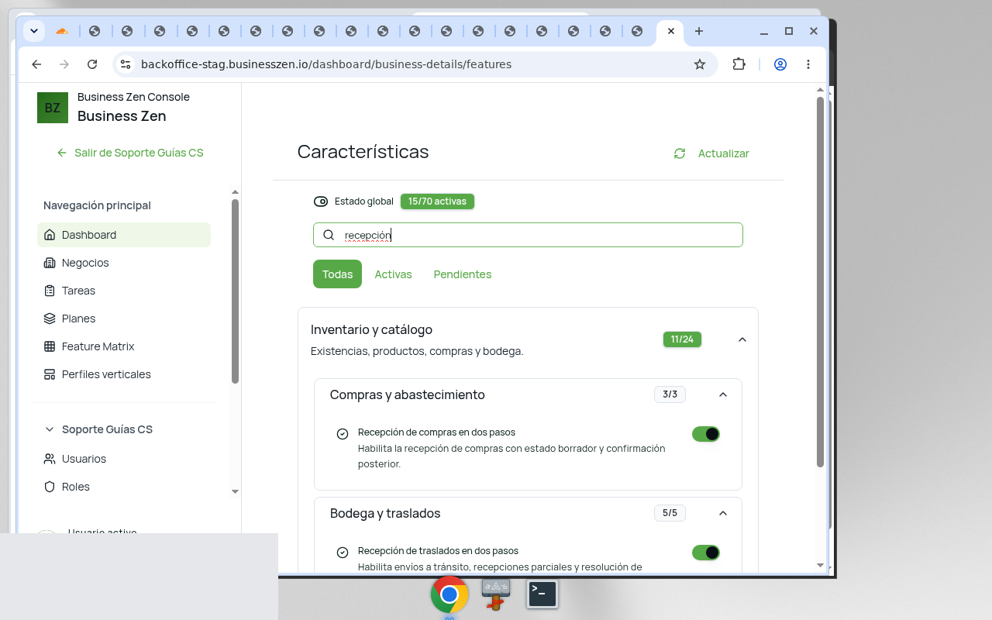Open a new browser tab
Viewport: 992px width, 620px height.
(x=699, y=31)
